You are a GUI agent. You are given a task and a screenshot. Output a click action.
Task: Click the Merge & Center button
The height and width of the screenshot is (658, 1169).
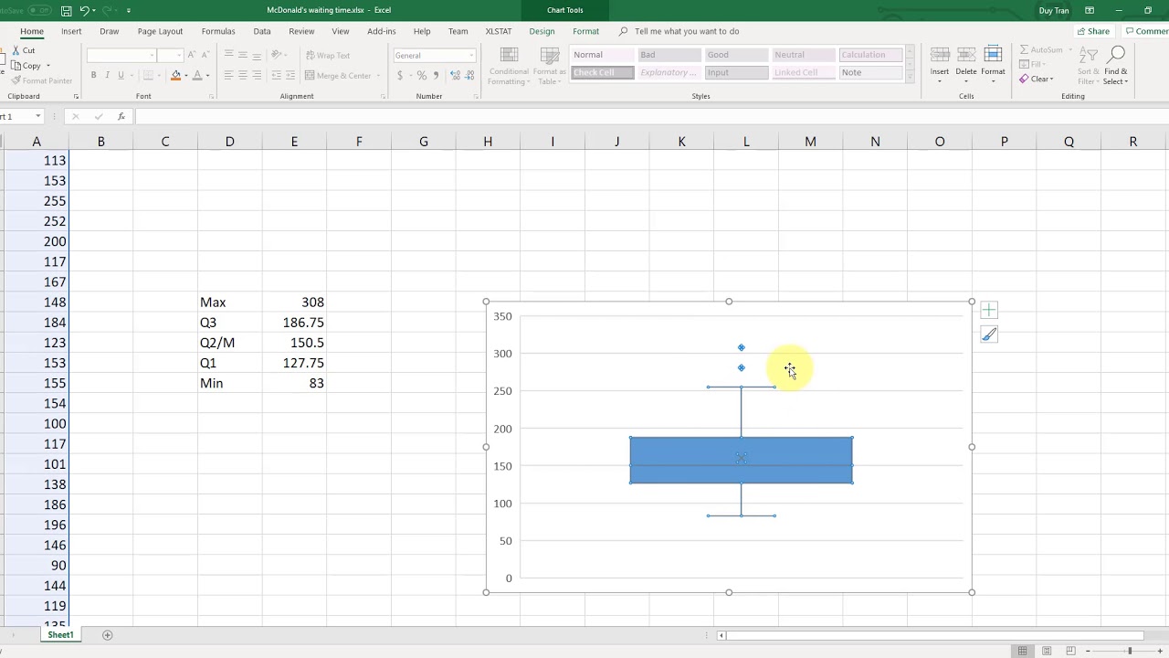point(338,76)
